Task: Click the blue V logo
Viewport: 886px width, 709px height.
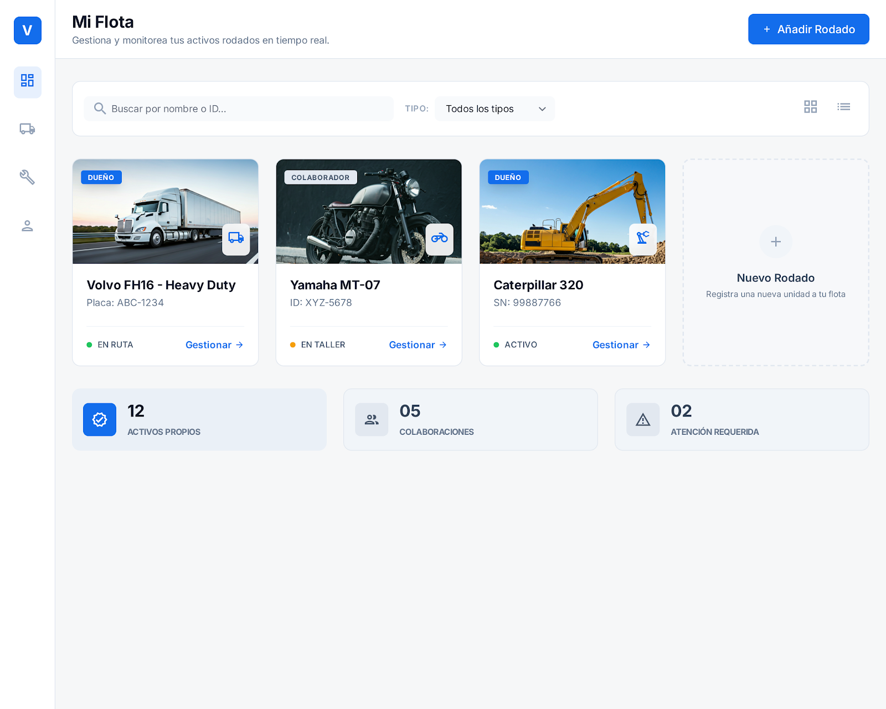Action: 27,30
